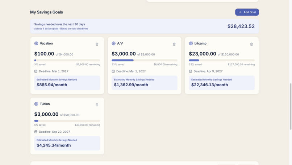Image resolution: width=292 pixels, height=165 pixels.
Task: Click the $100.00 saved amount
Action: point(44,54)
